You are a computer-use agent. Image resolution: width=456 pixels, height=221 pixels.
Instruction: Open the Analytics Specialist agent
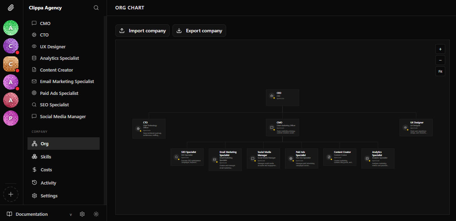(x=63, y=58)
